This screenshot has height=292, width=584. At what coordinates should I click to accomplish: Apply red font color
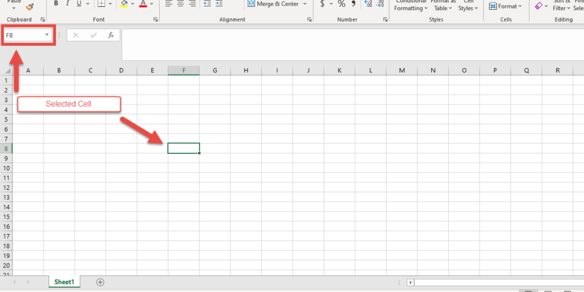pos(143,4)
